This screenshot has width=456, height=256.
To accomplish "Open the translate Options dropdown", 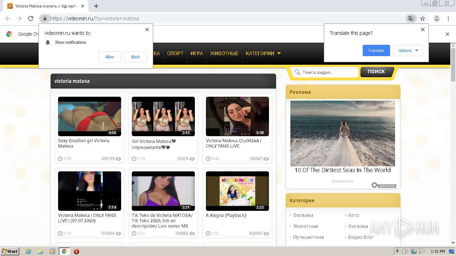I will point(408,50).
